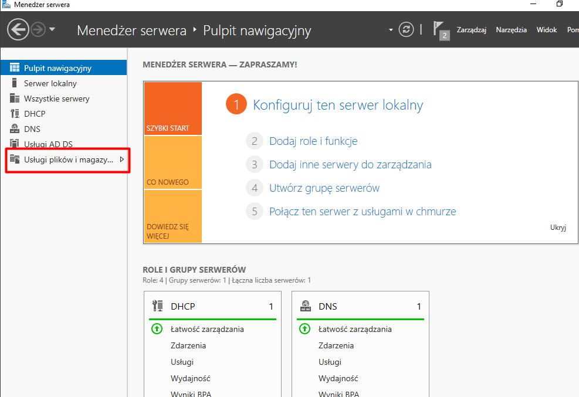The height and width of the screenshot is (397, 579).
Task: Select the CO NOWEGO tile
Action: click(172, 163)
